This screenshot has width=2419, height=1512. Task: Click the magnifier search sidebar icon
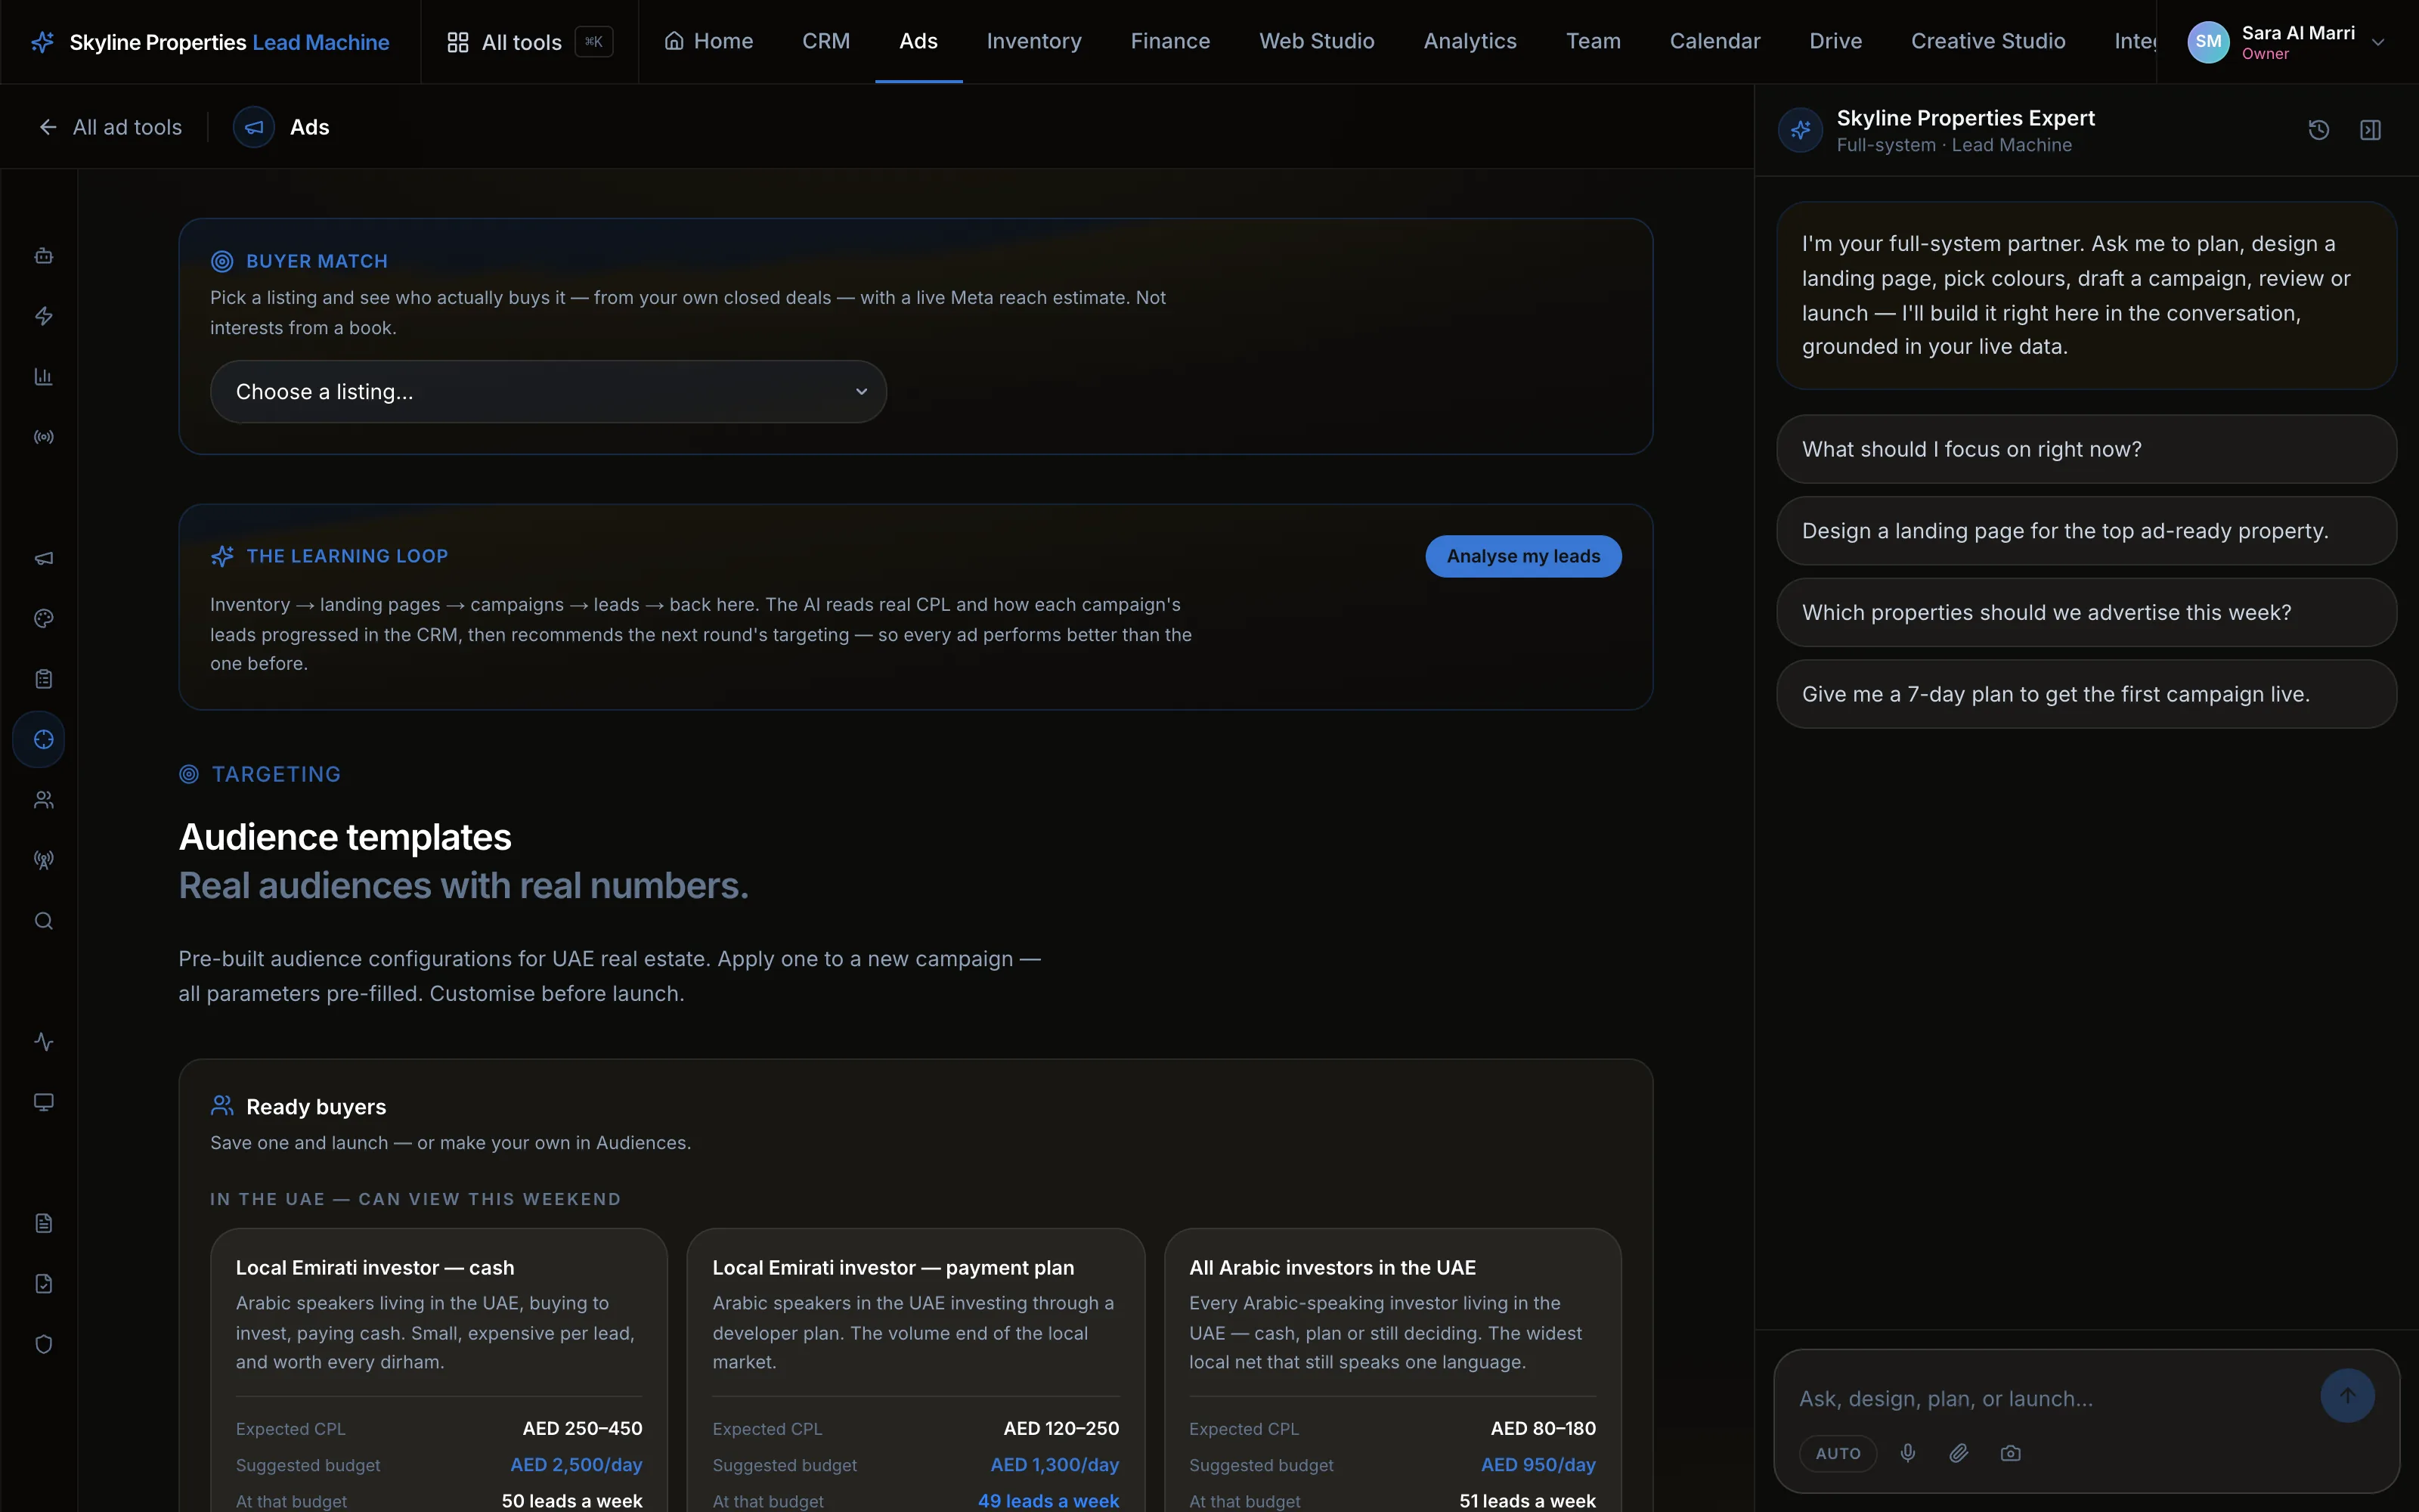[x=43, y=921]
